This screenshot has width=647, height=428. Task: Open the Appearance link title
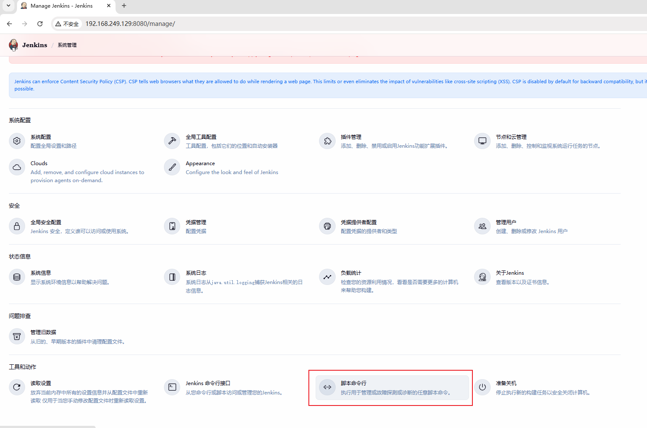click(200, 163)
